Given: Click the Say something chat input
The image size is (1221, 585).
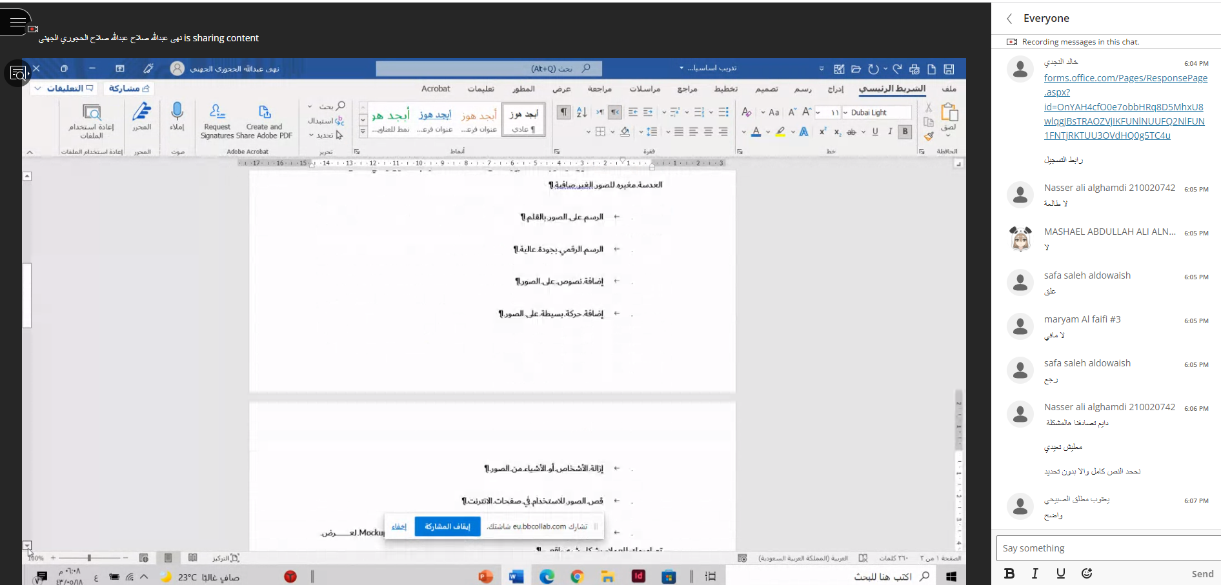Looking at the screenshot, I should [x=1108, y=548].
